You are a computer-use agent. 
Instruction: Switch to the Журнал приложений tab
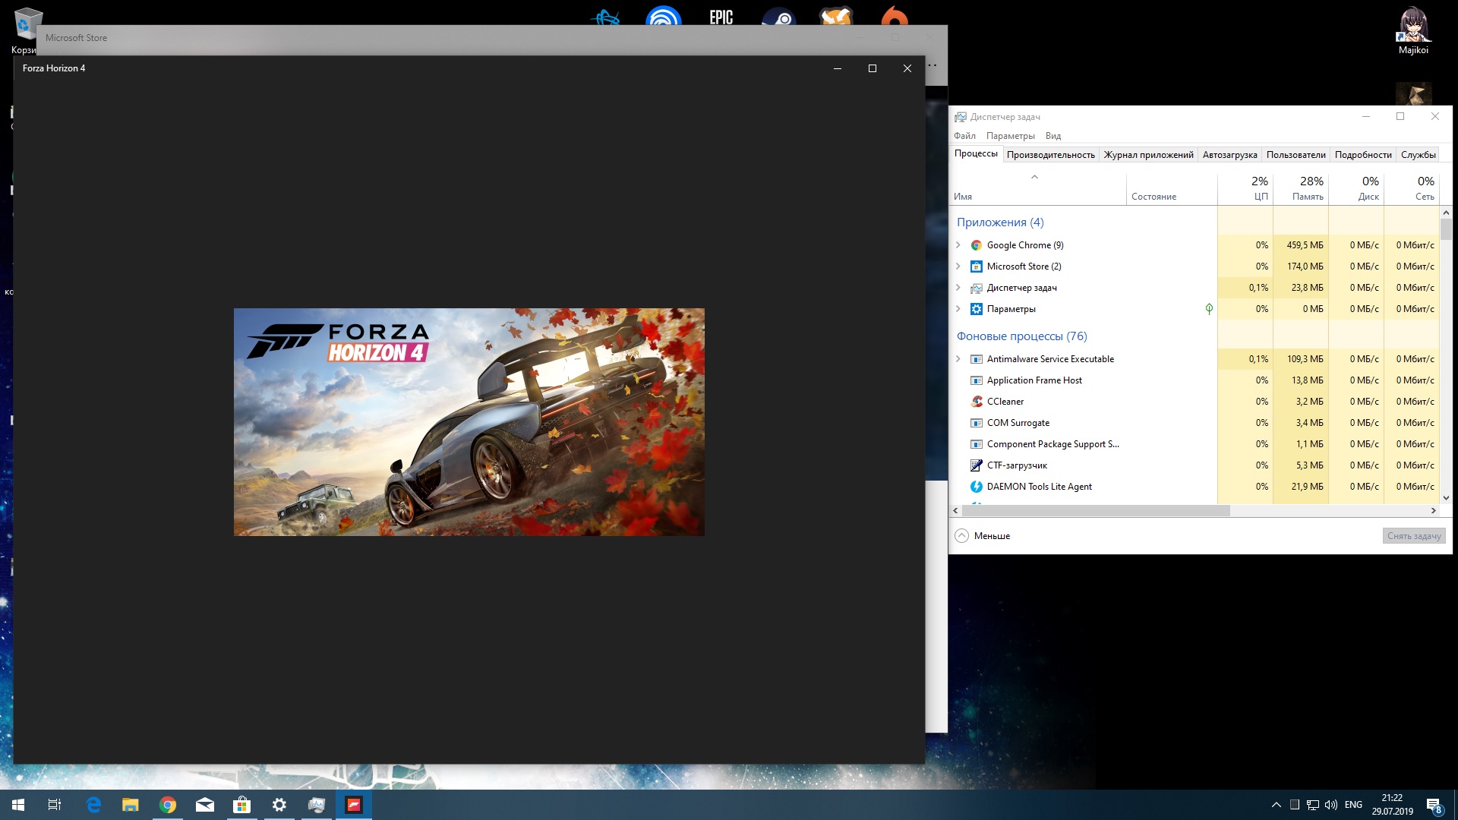click(1148, 155)
